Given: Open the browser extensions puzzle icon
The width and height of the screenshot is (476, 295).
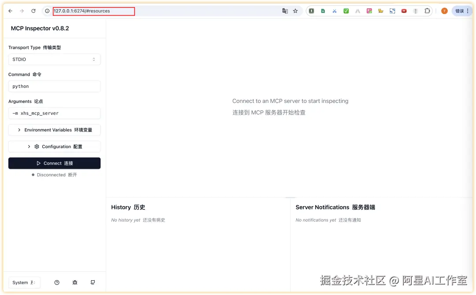Looking at the screenshot, I should pyautogui.click(x=427, y=11).
